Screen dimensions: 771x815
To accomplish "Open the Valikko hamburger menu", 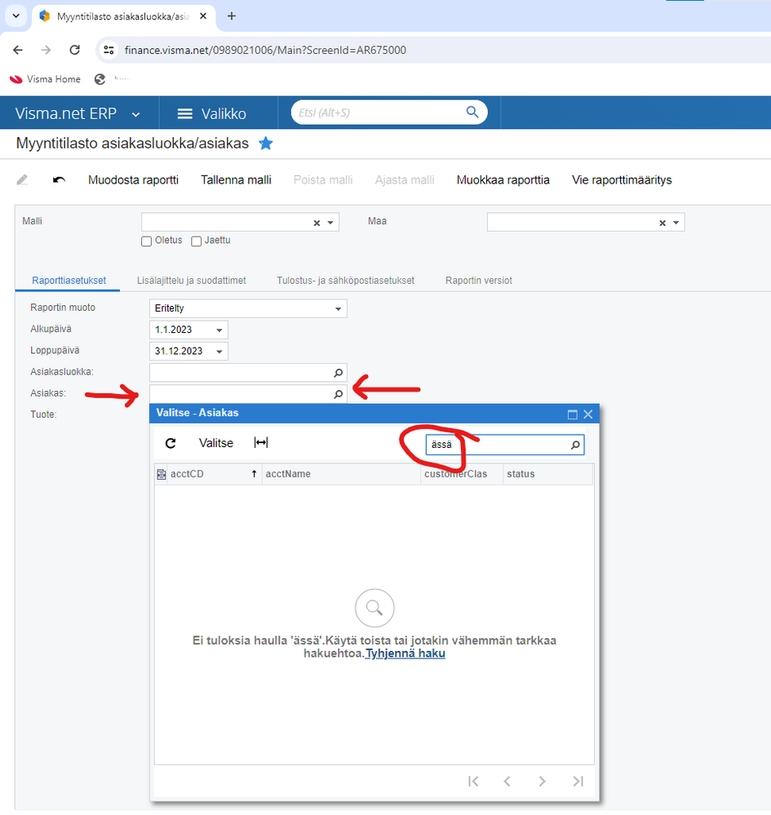I will coord(212,114).
